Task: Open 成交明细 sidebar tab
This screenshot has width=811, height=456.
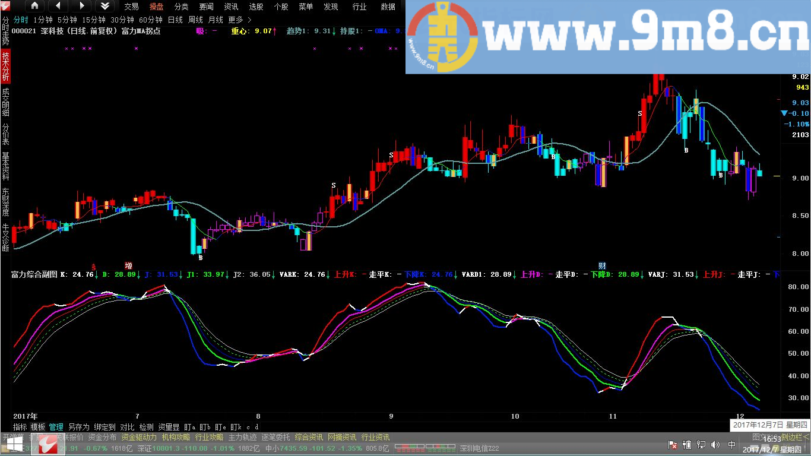Action: click(x=5, y=102)
